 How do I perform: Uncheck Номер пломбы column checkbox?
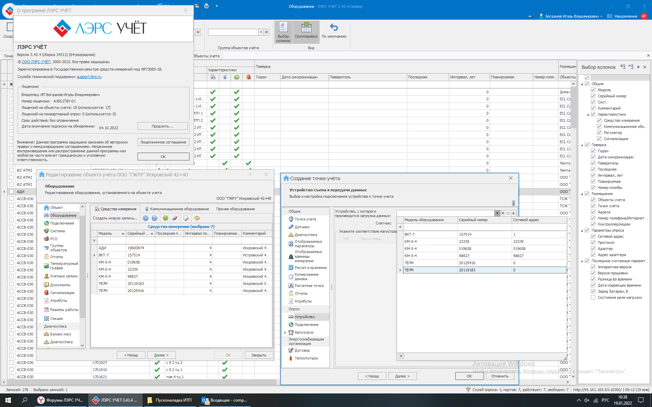pyautogui.click(x=593, y=188)
